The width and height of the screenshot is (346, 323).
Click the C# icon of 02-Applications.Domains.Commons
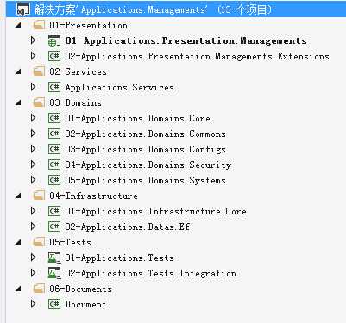click(54, 134)
